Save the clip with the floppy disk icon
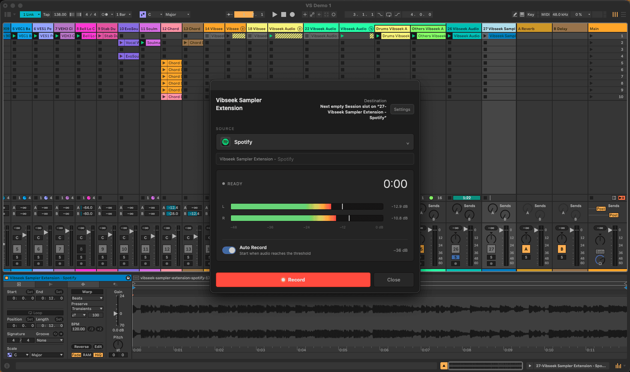This screenshot has width=630, height=372. coord(128,278)
